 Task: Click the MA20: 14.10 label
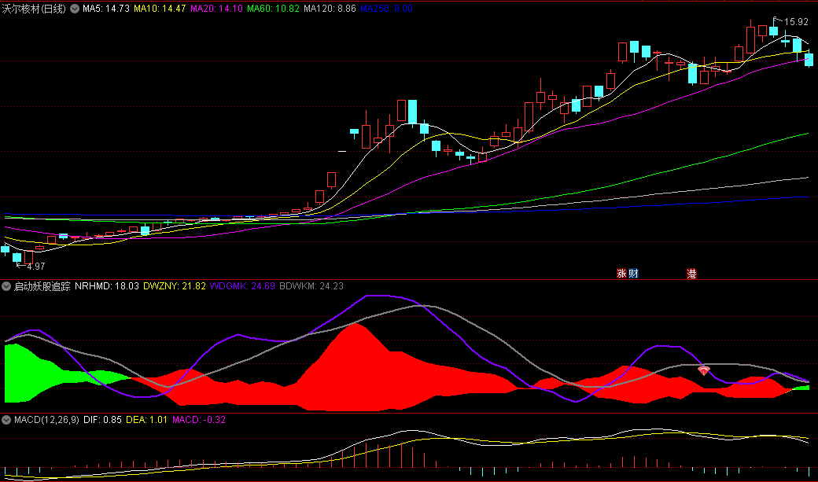[216, 9]
